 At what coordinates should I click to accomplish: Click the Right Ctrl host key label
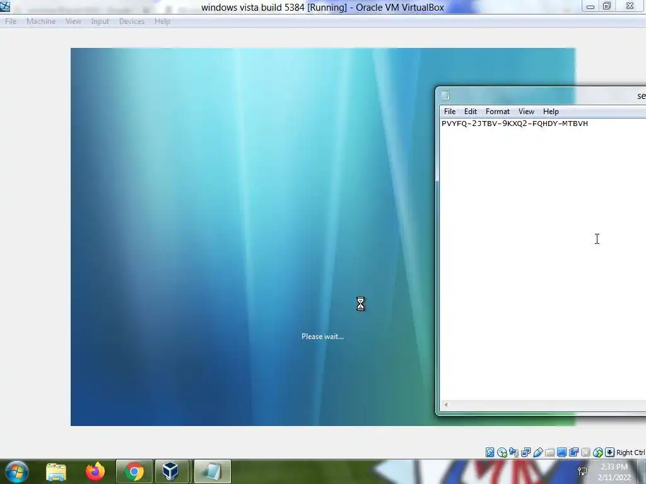[x=630, y=452]
